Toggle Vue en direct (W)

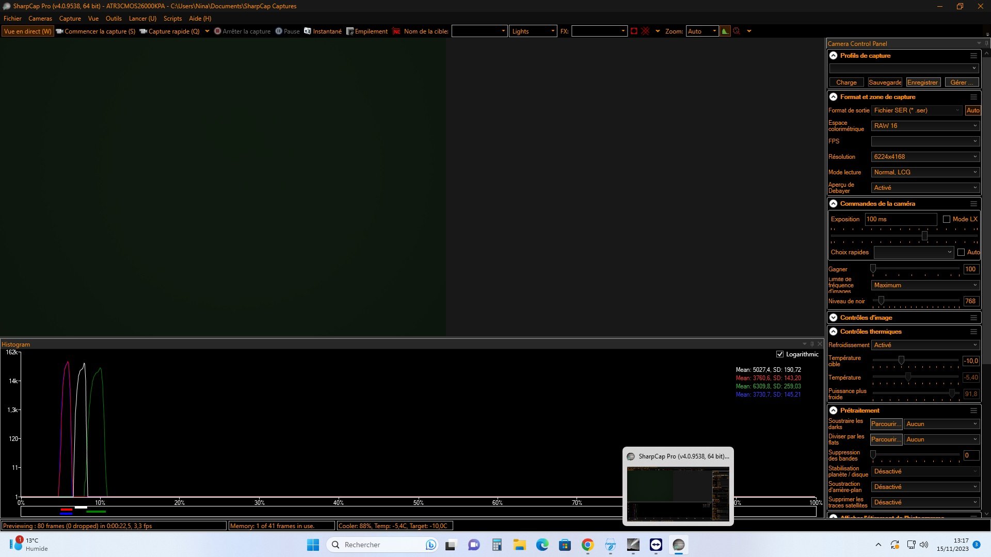[x=28, y=31]
